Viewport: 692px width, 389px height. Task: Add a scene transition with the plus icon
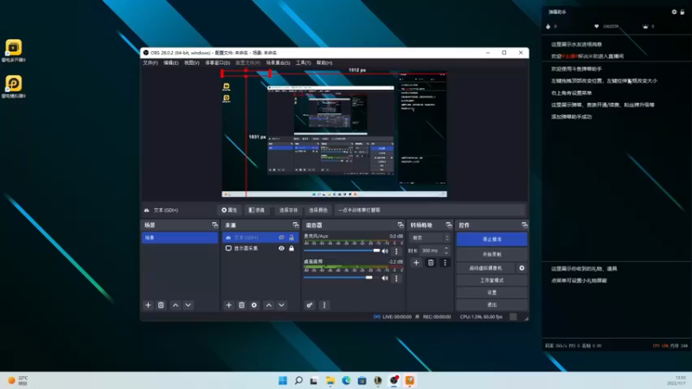pos(416,263)
